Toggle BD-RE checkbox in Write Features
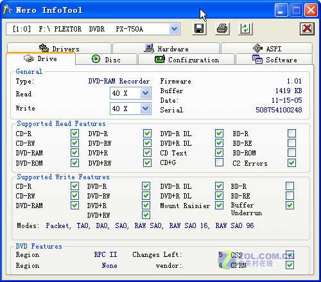321x282 pixels. click(290, 195)
